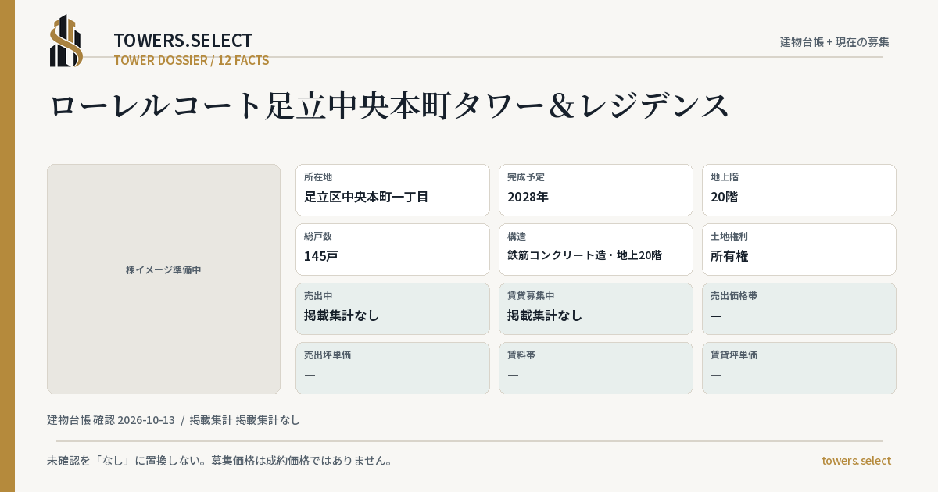
Task: Open the towers.select footer link
Action: tap(856, 460)
